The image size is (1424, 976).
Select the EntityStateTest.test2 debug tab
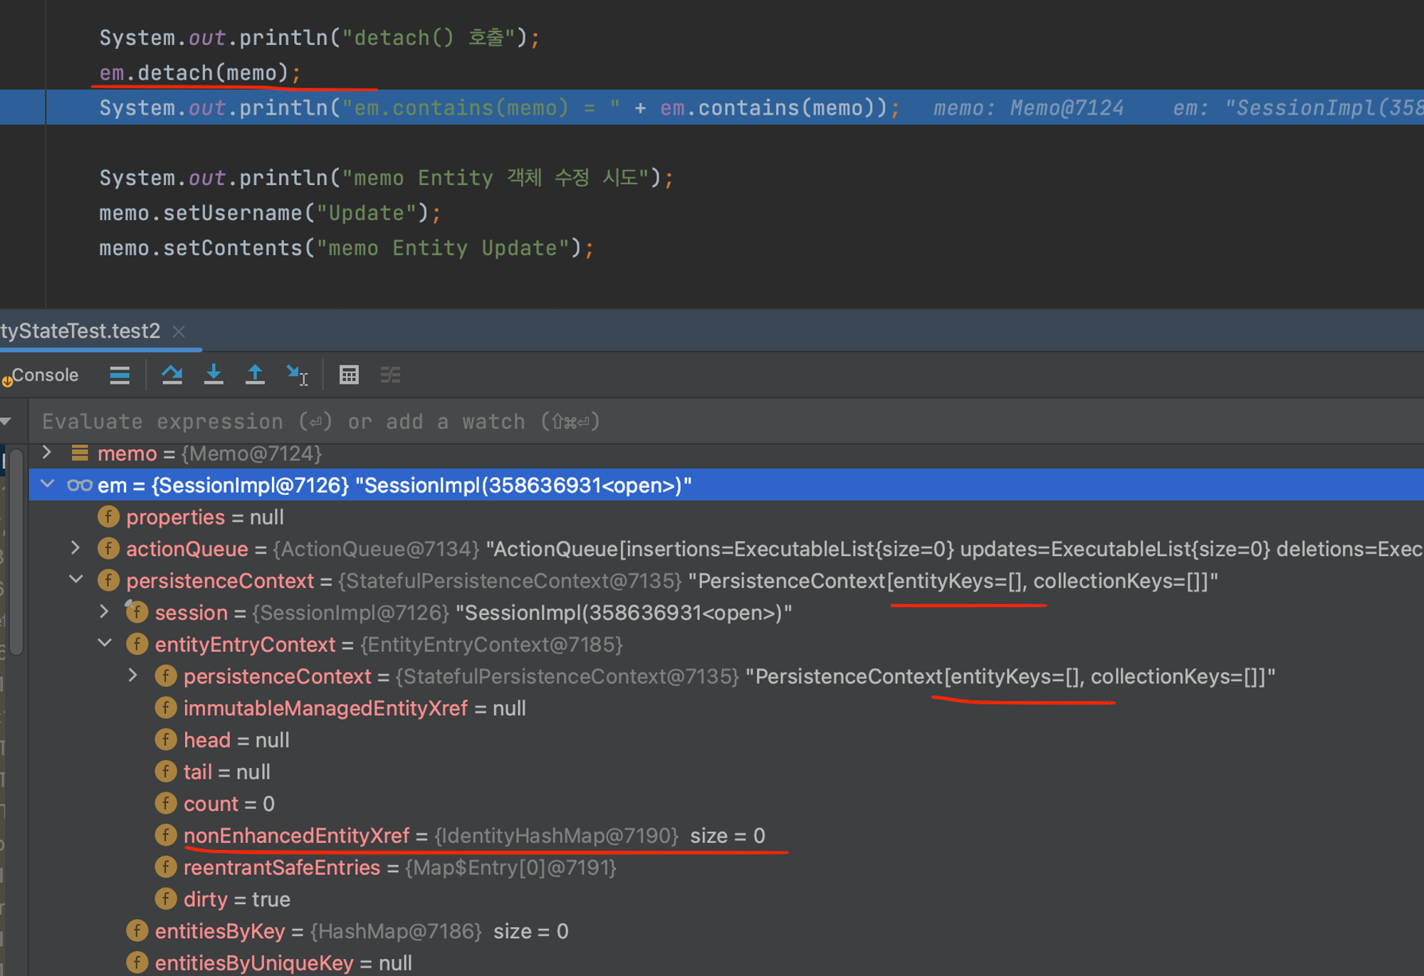(x=80, y=331)
